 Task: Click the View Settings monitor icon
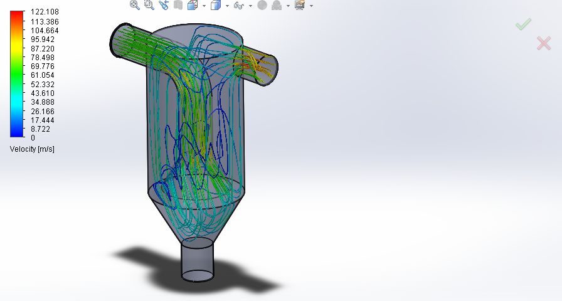300,4
